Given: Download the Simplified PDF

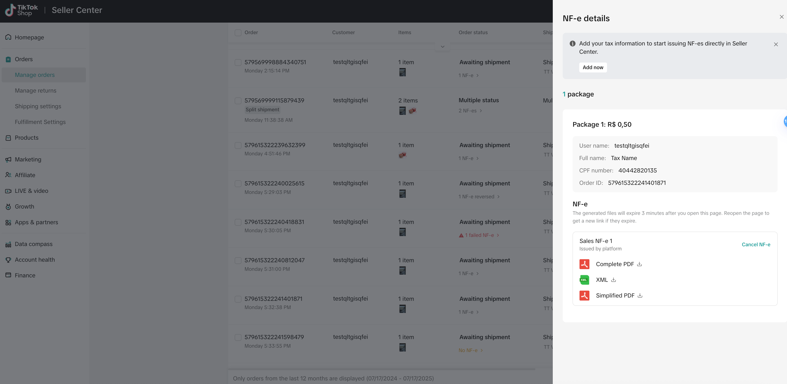Looking at the screenshot, I should [x=640, y=295].
